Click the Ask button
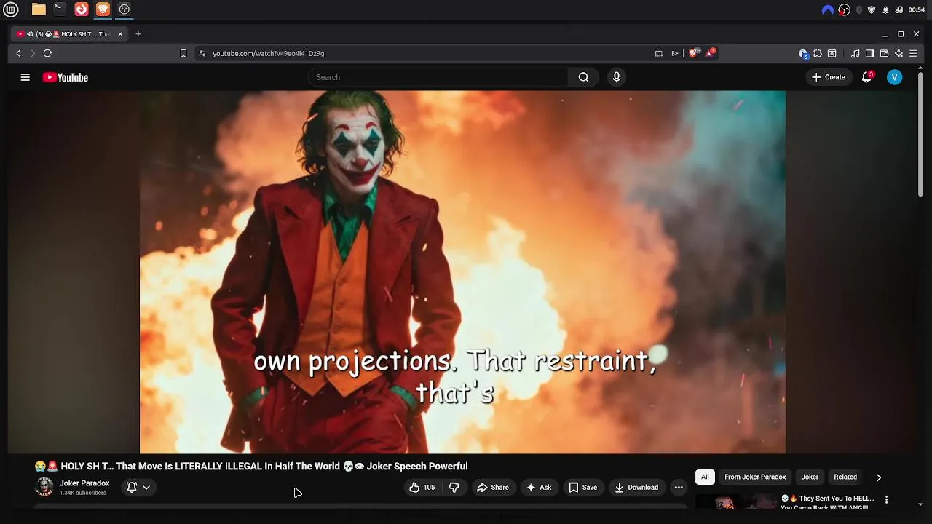 coord(539,488)
